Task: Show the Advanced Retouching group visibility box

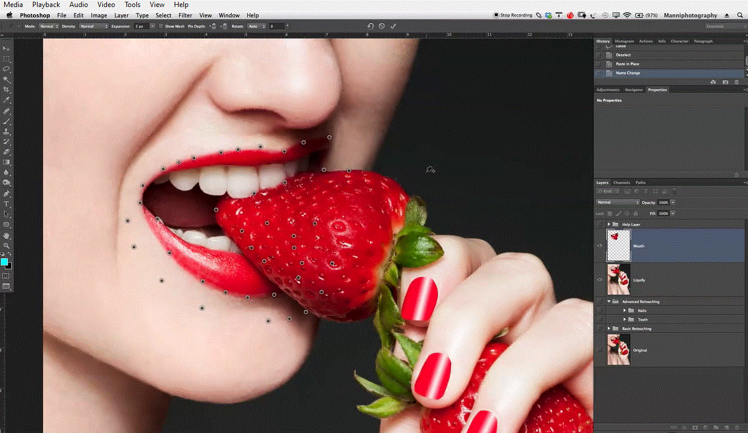Action: coord(600,301)
